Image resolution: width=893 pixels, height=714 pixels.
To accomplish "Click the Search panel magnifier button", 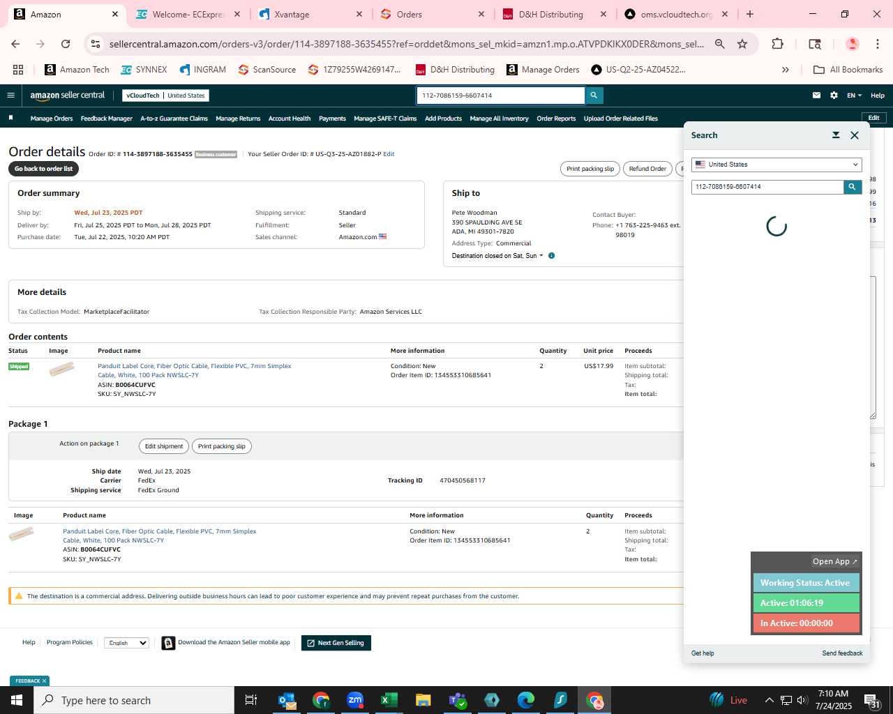I will click(853, 187).
